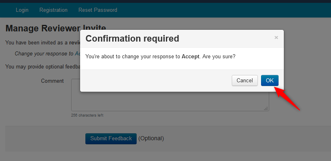Open the Reset Password menu item
331x161 pixels.
98,10
